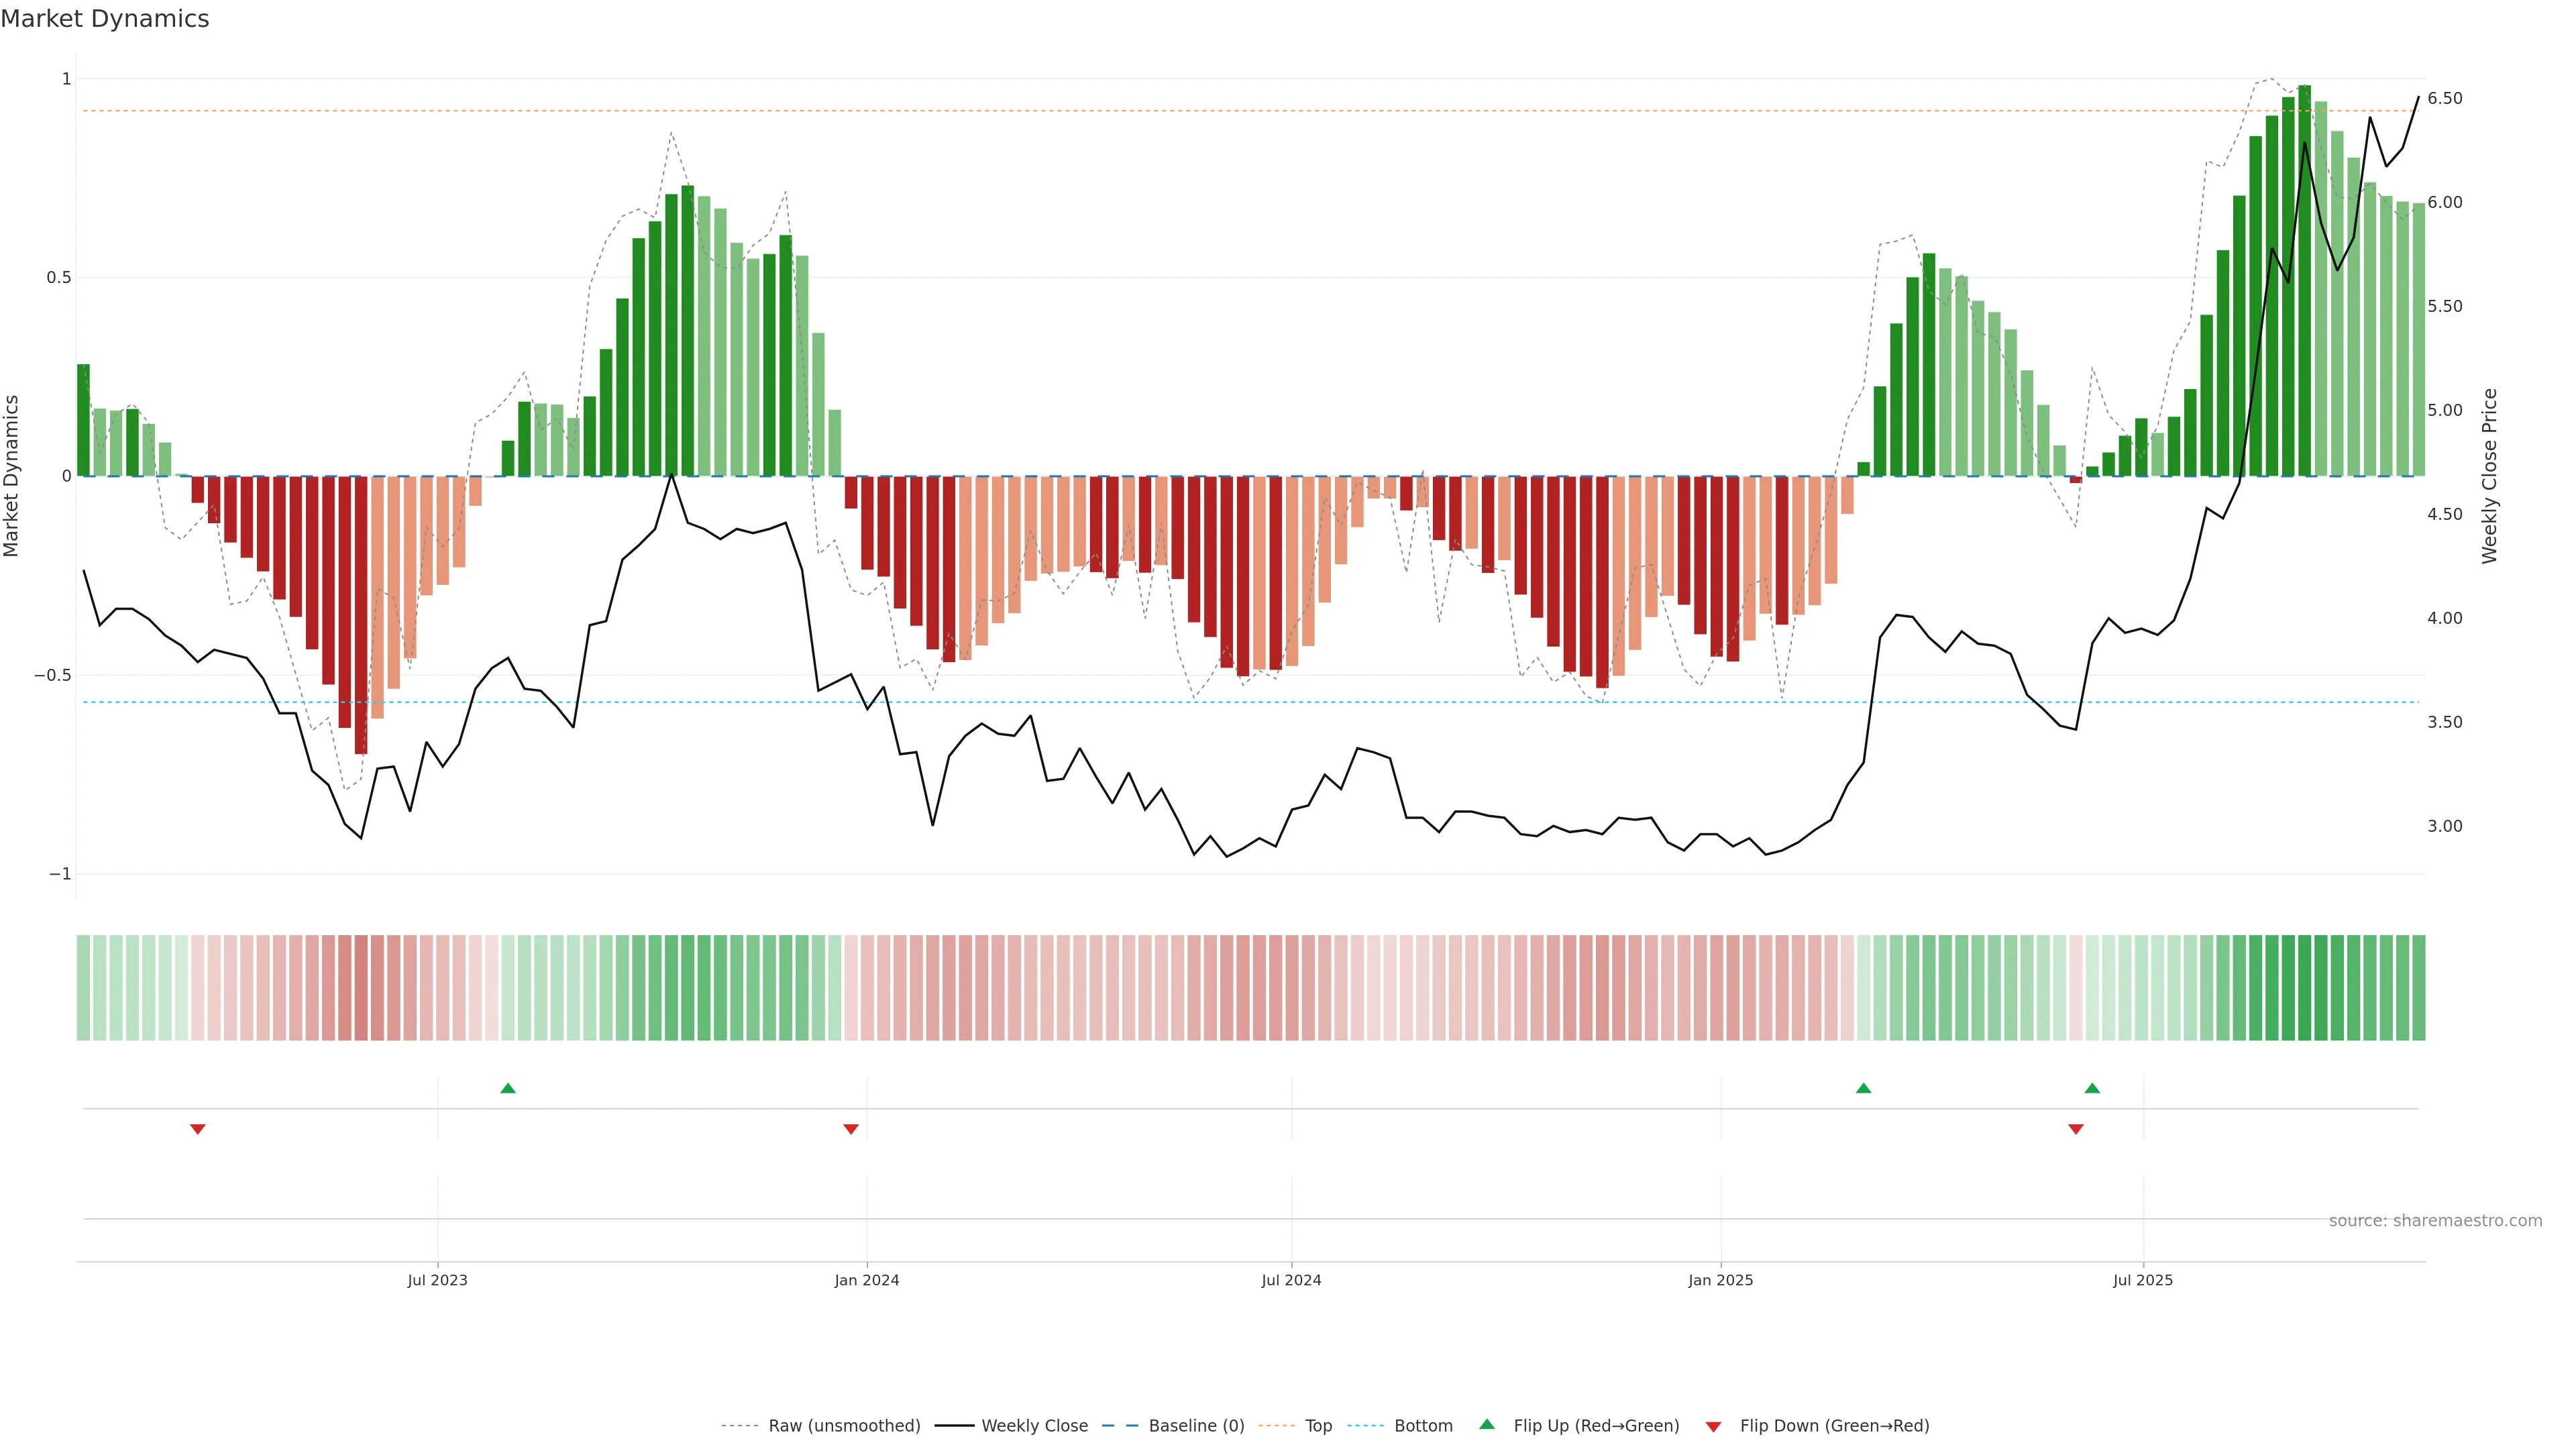Screen dimensions: 2576x1449
Task: Click the Flip Up green triangle legend icon
Action: pyautogui.click(x=1487, y=1424)
